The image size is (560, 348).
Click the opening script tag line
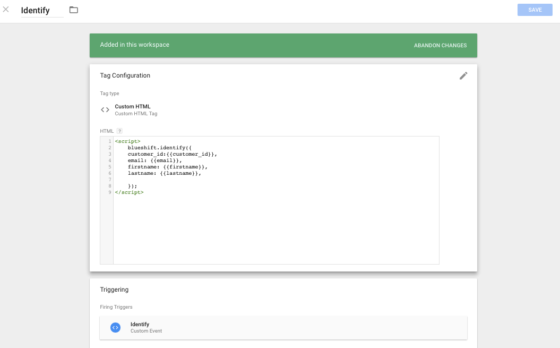127,141
